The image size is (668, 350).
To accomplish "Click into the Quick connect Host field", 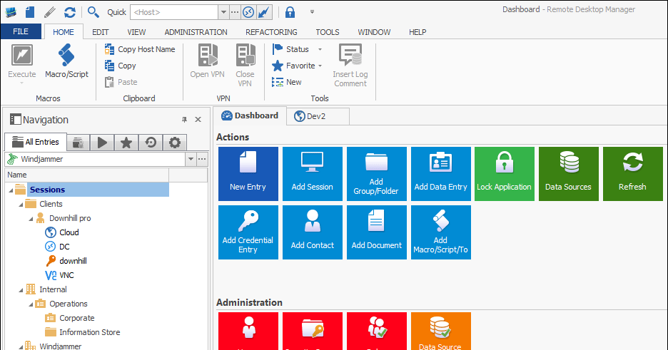I will [173, 12].
